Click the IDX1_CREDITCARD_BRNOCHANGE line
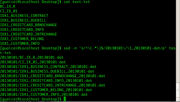Viewport: 180px width, 102px height. pos(29,25)
